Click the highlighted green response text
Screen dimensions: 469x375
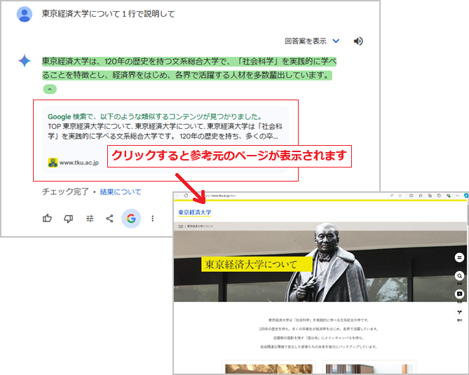(189, 68)
